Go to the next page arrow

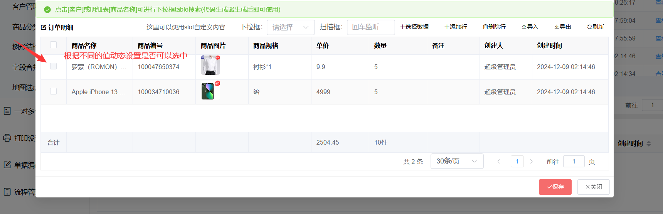[x=532, y=162]
